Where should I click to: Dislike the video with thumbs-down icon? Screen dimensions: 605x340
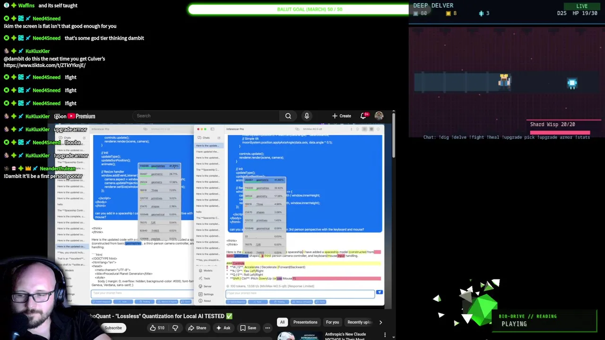[x=175, y=328]
